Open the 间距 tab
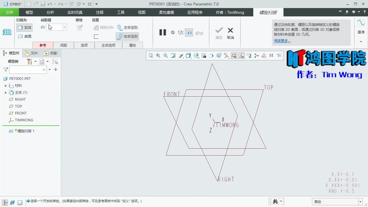The width and height of the screenshot is (368, 207). (x=64, y=45)
